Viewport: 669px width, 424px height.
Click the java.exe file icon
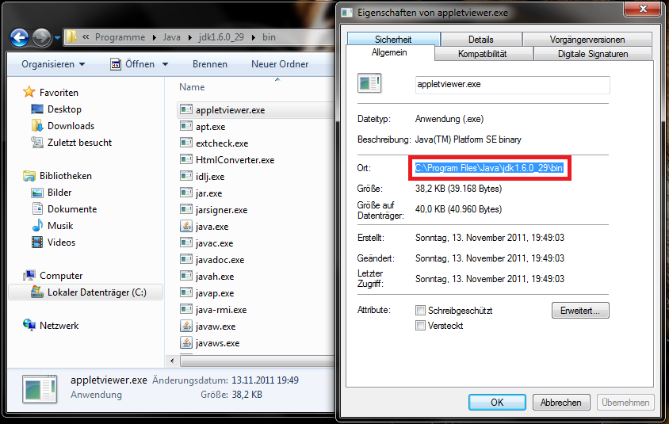click(x=186, y=227)
